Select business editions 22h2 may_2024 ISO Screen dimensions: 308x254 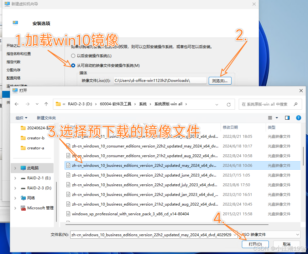182,166
